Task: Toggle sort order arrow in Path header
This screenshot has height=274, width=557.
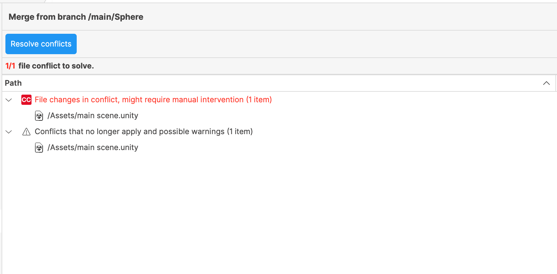Action: [546, 83]
